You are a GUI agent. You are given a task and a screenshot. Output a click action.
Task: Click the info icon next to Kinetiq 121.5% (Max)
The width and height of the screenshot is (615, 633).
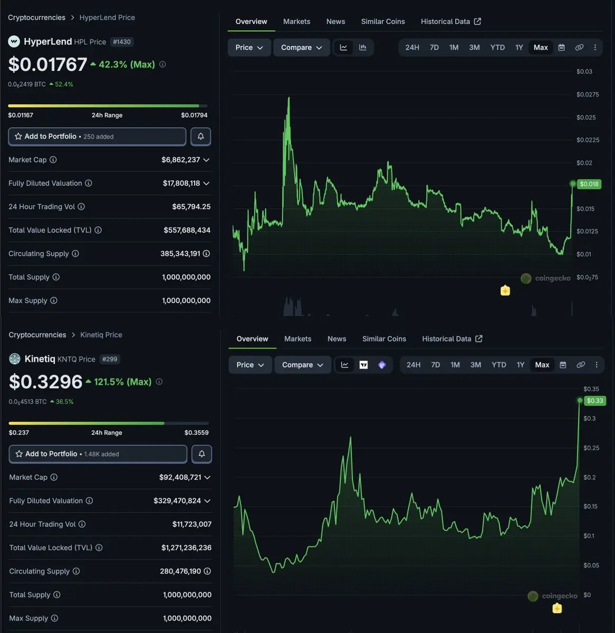tap(159, 381)
